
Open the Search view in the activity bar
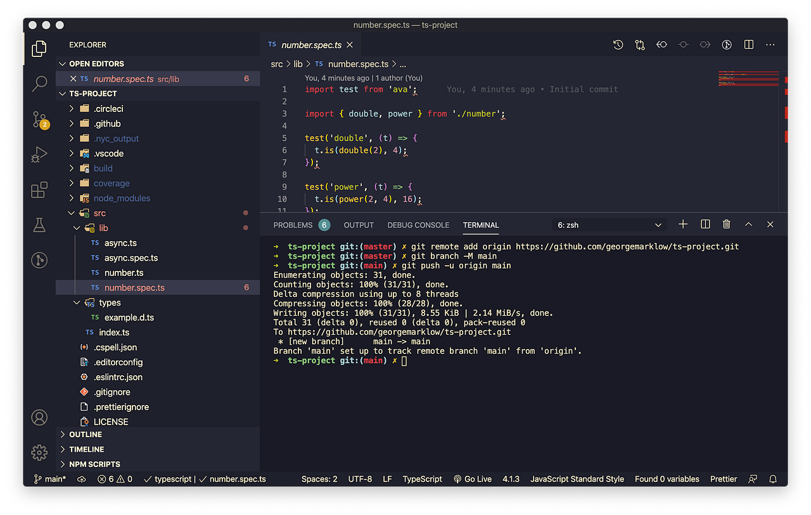click(39, 83)
